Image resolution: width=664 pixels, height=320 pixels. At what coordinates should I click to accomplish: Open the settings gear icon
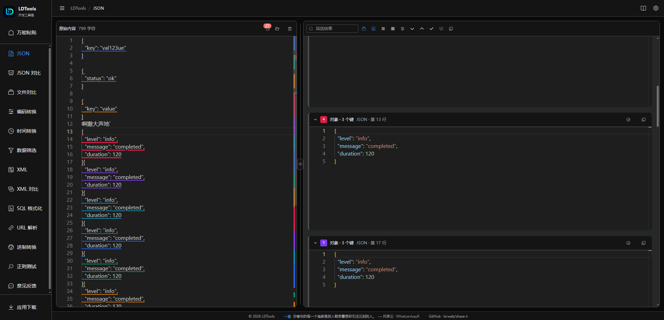pyautogui.click(x=656, y=8)
